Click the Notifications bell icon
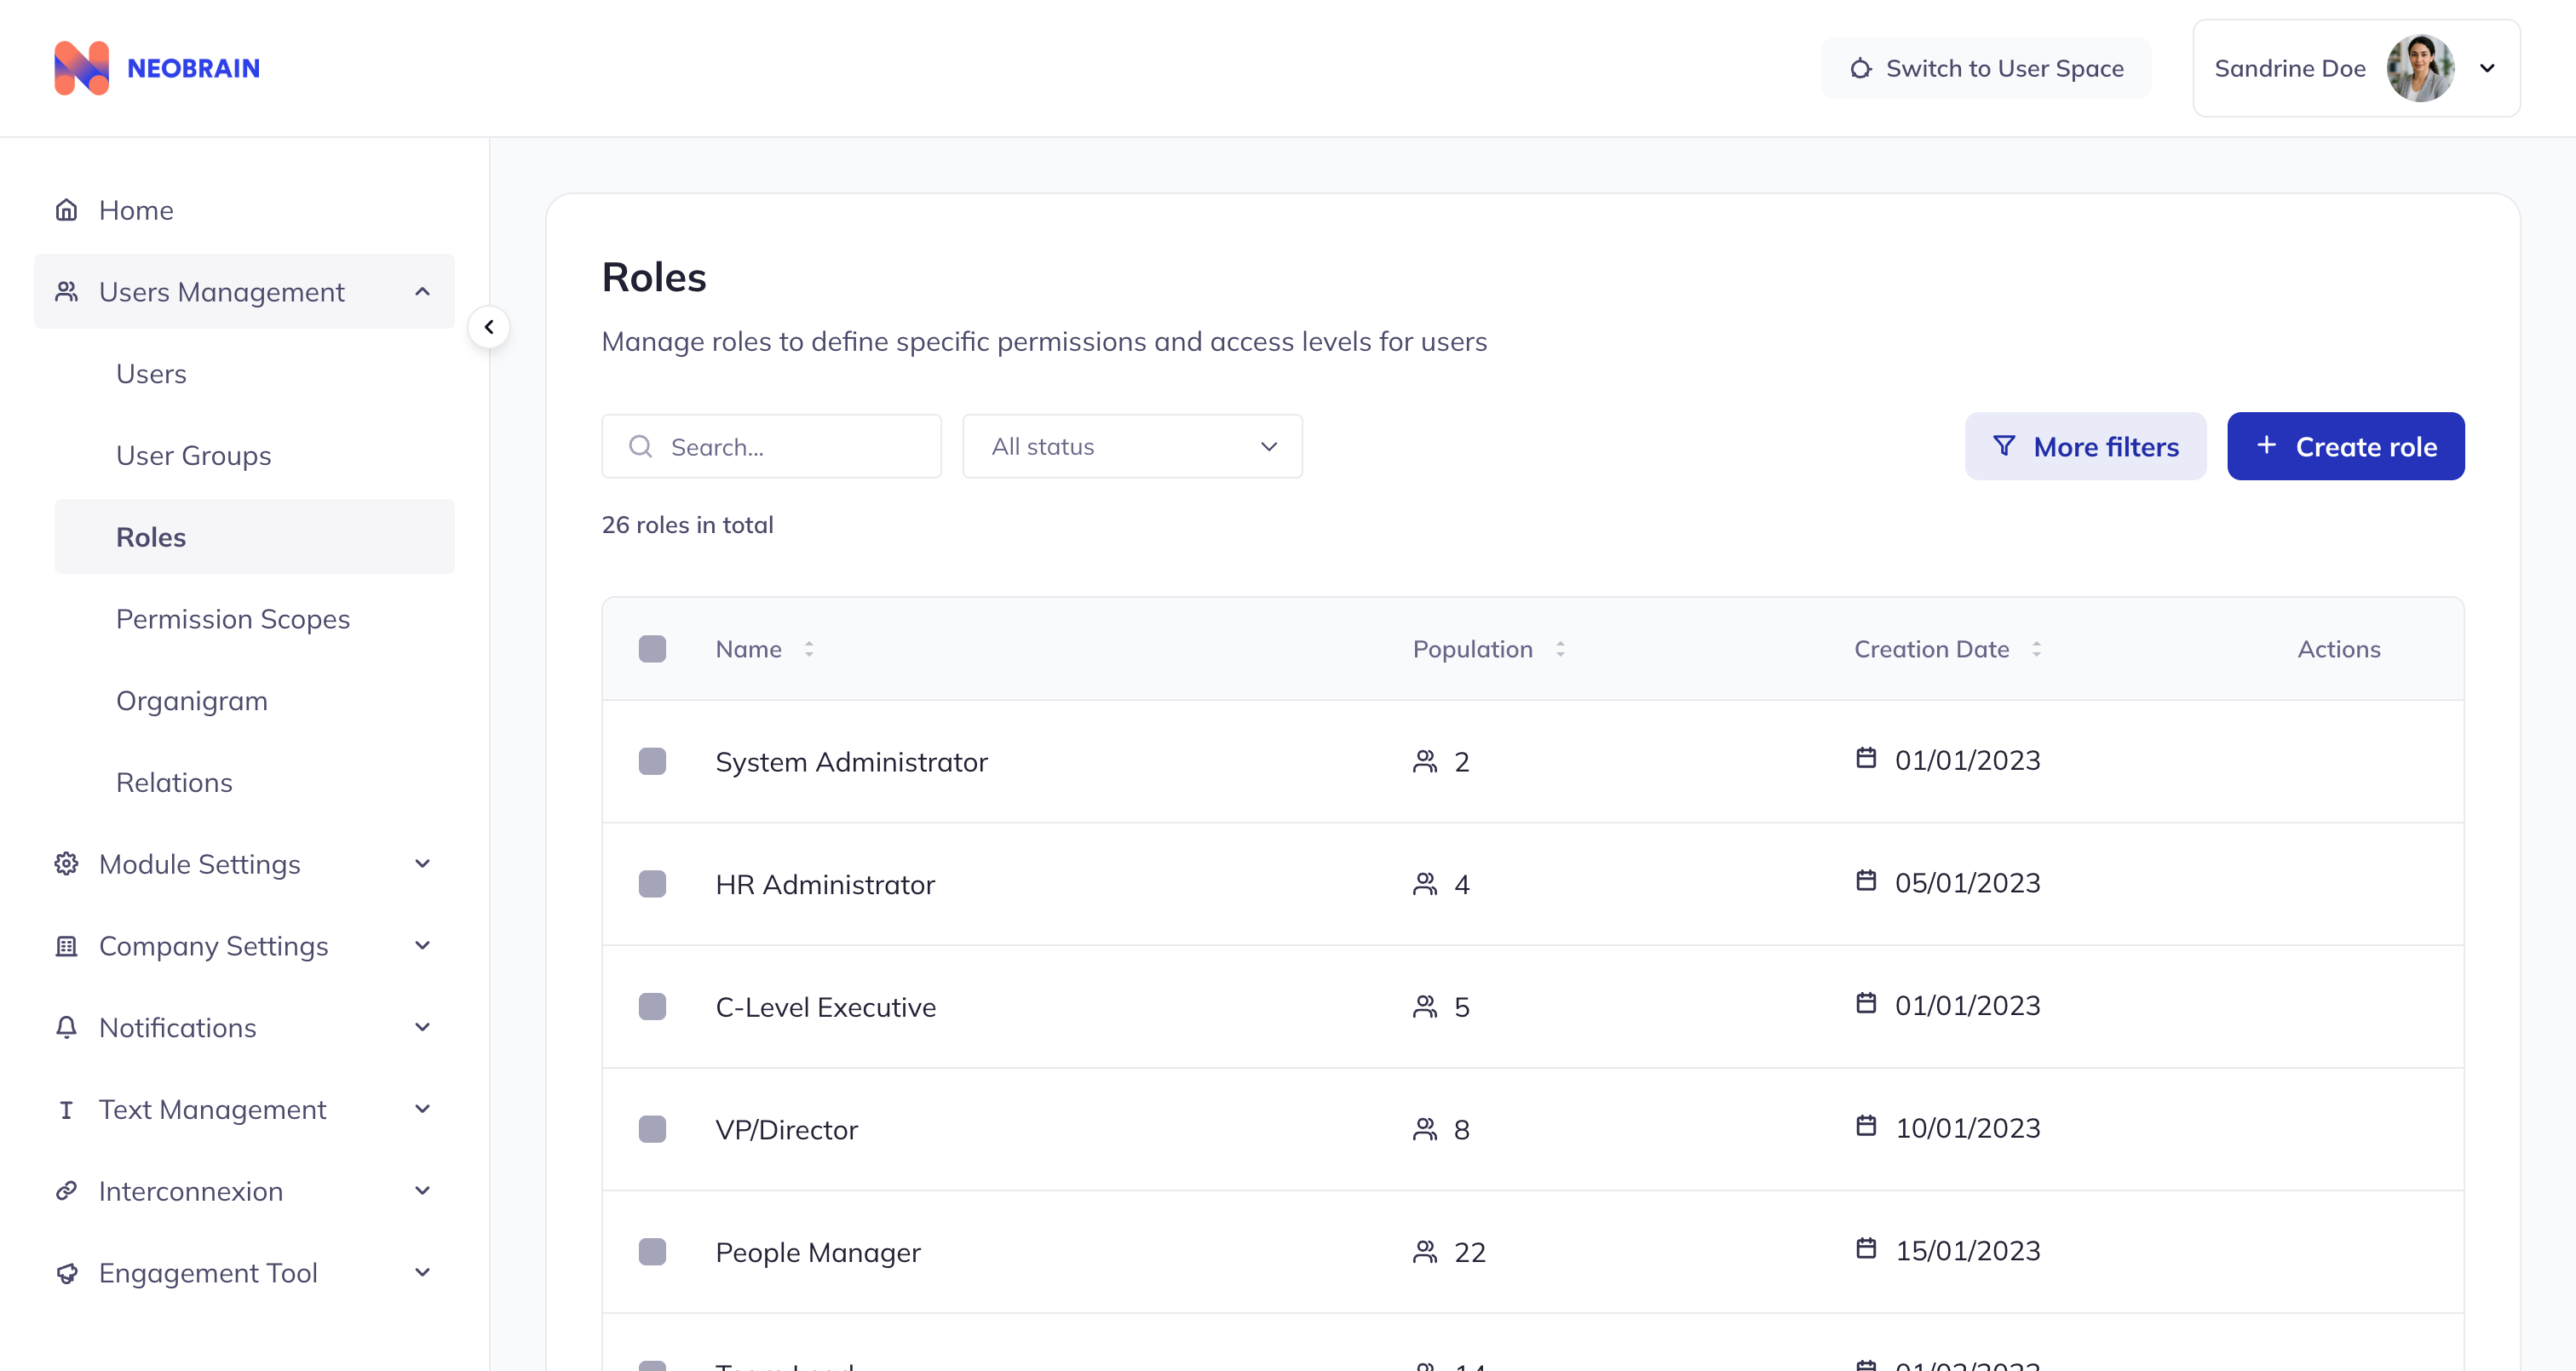The height and width of the screenshot is (1371, 2576). click(x=66, y=1027)
